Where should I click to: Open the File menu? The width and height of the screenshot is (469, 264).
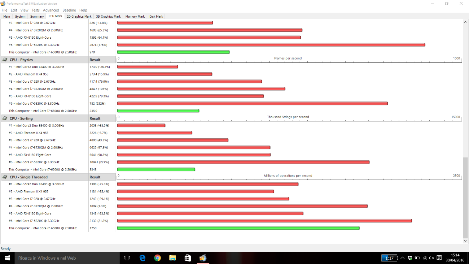coord(4,10)
